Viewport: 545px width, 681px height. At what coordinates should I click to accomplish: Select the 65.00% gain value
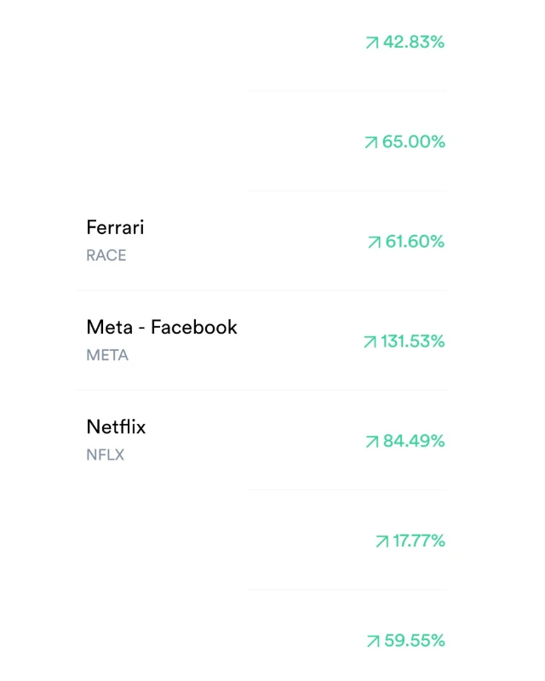click(413, 141)
